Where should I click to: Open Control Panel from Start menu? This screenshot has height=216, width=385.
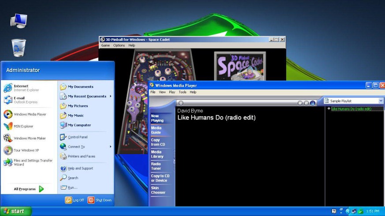pos(77,137)
